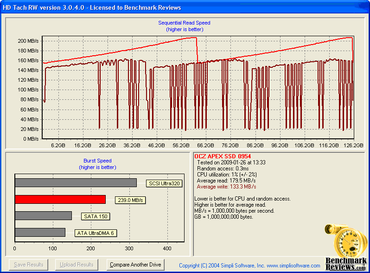370x273 pixels.
Task: Click the 'Higher is better for average read' note
Action: click(230, 205)
